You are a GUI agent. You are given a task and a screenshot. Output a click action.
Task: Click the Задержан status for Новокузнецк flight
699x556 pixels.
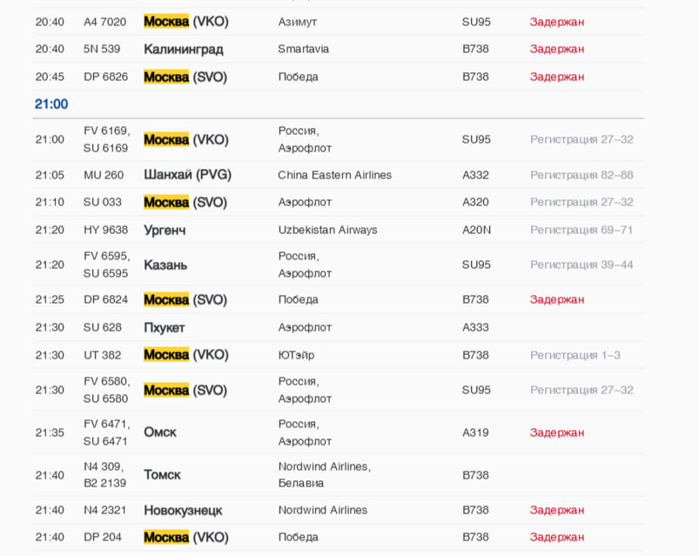click(557, 511)
